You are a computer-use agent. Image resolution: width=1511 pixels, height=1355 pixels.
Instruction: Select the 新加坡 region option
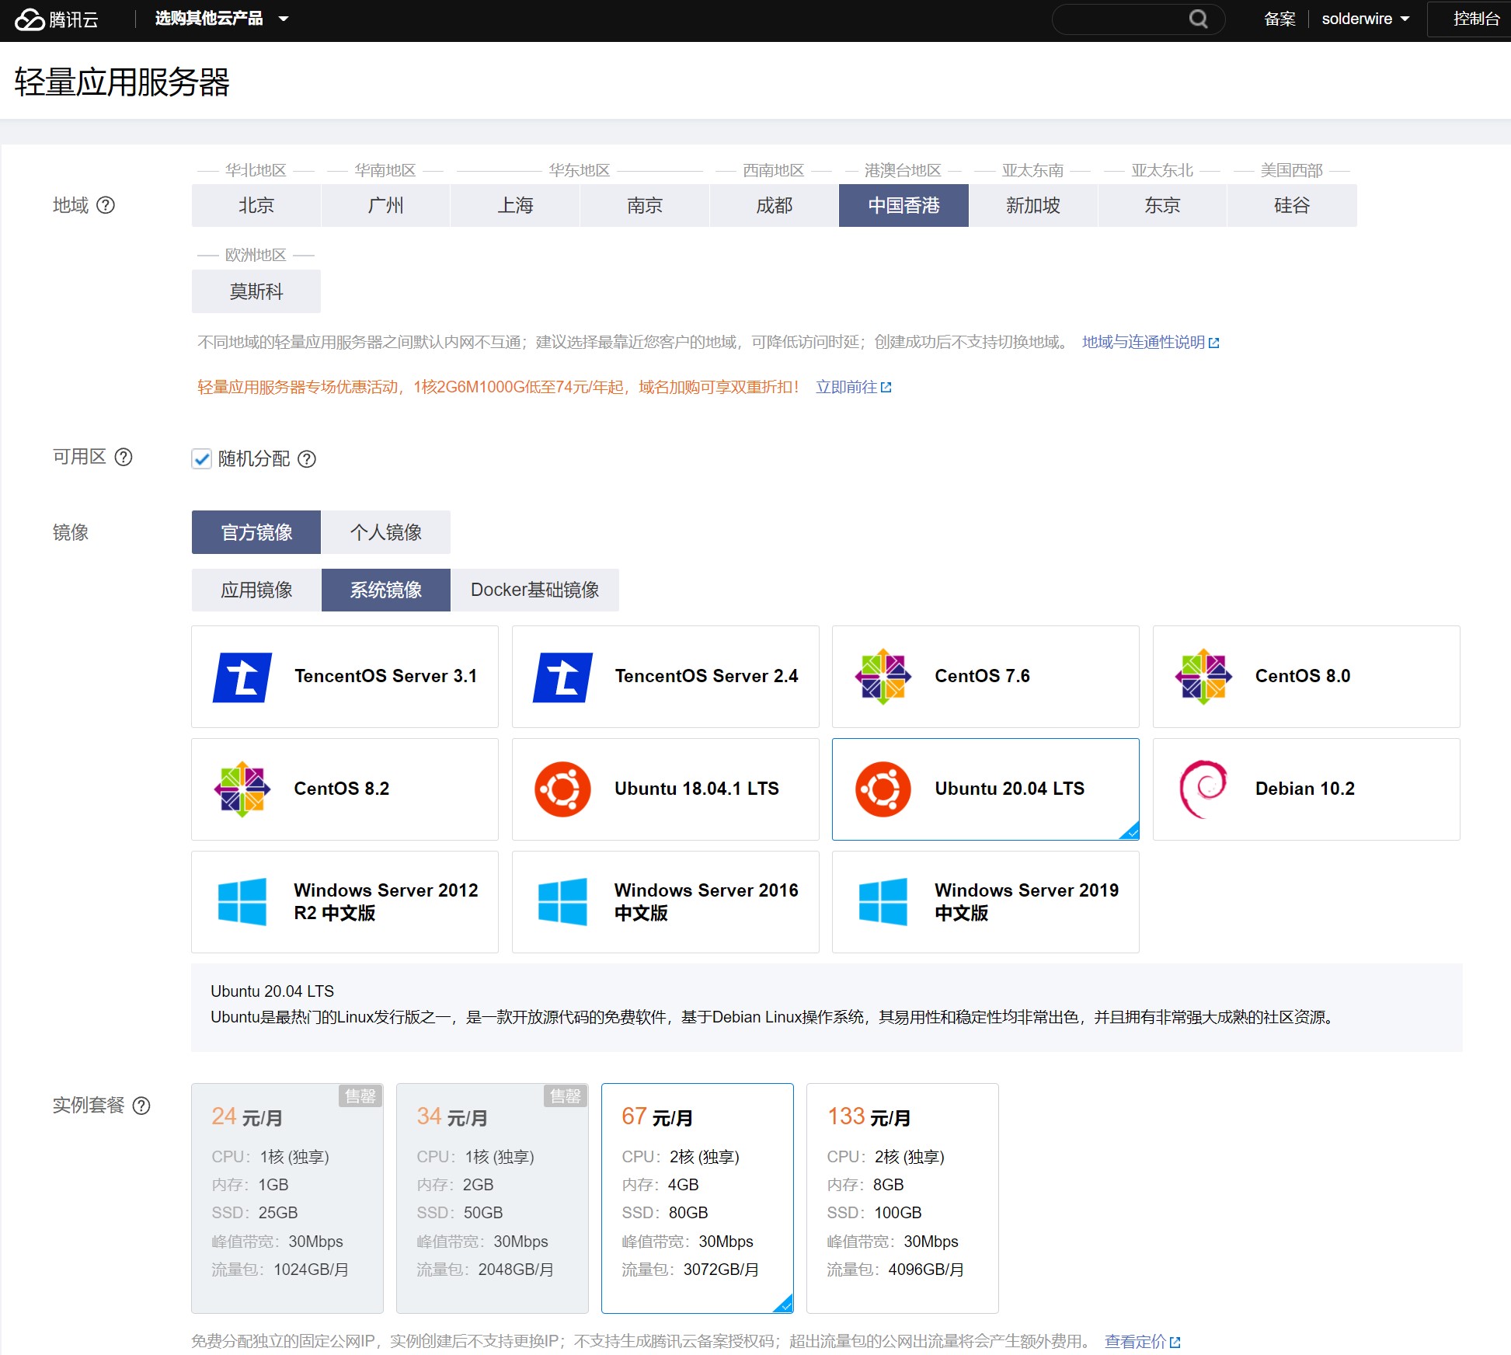coord(1032,206)
